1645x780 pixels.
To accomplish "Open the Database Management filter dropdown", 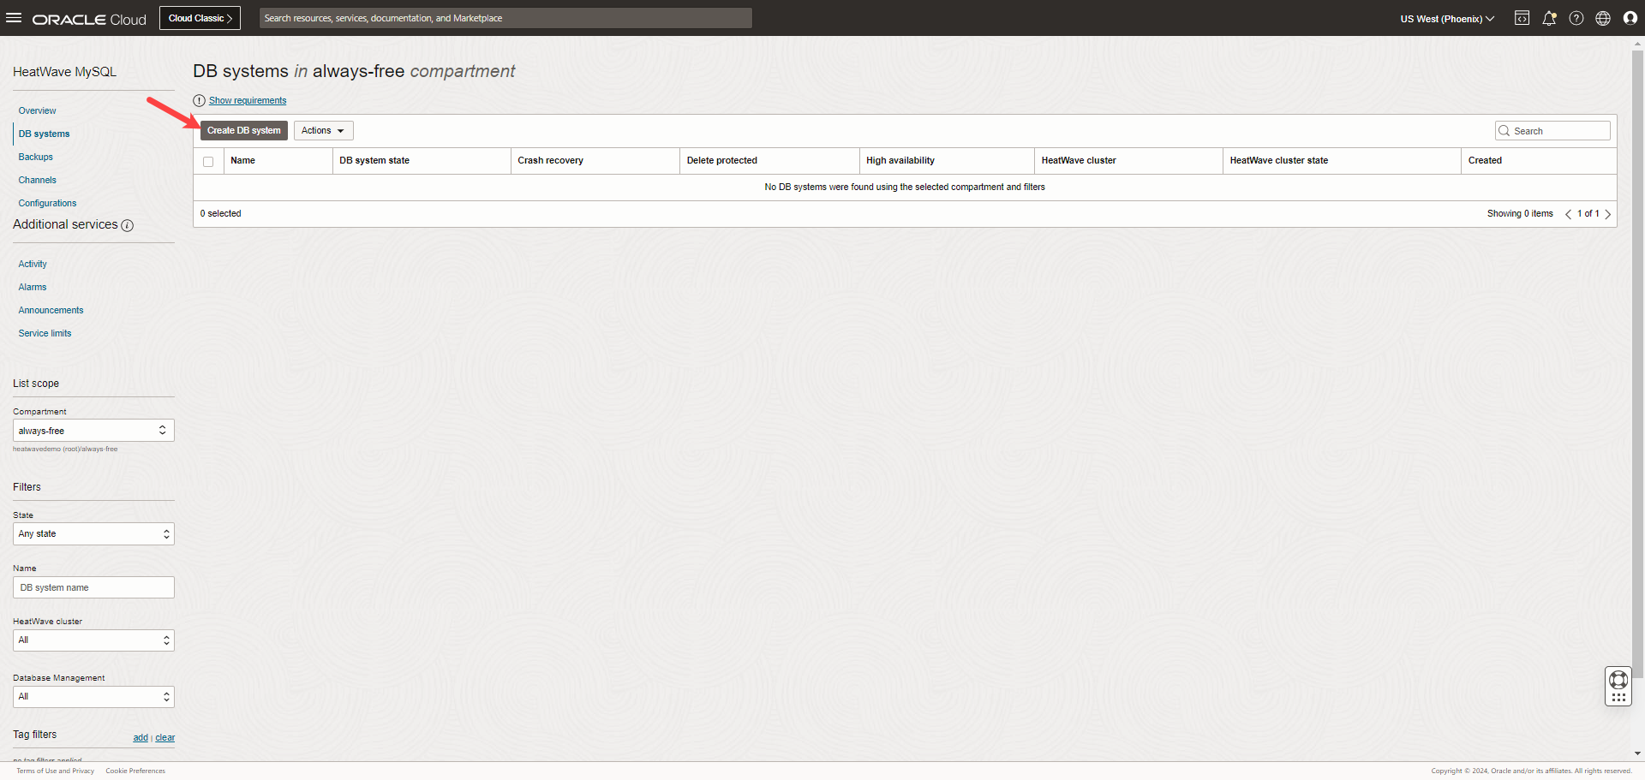I will (x=93, y=697).
